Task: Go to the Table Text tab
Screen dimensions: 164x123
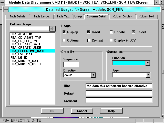Action: [63, 16]
